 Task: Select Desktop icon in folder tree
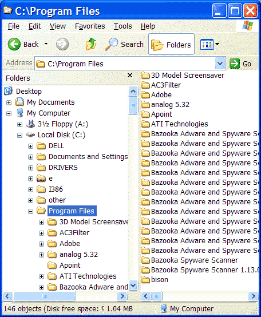pos(8,91)
